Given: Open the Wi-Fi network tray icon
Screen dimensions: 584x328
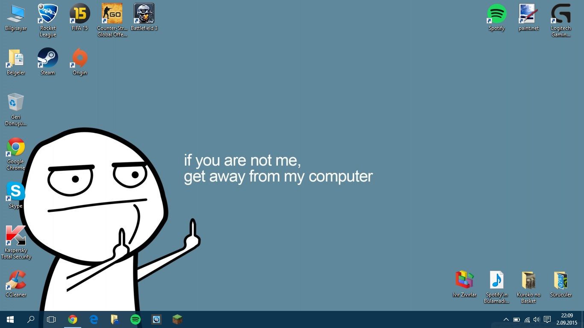Looking at the screenshot, I should click(527, 319).
